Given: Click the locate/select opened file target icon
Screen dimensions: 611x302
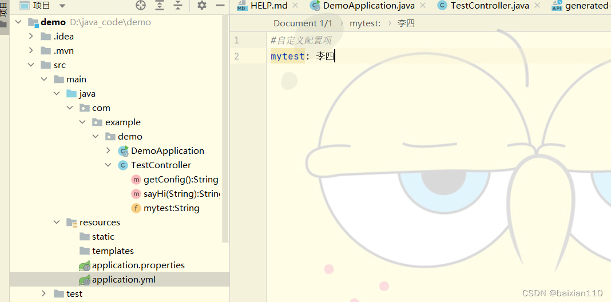Looking at the screenshot, I should (141, 6).
